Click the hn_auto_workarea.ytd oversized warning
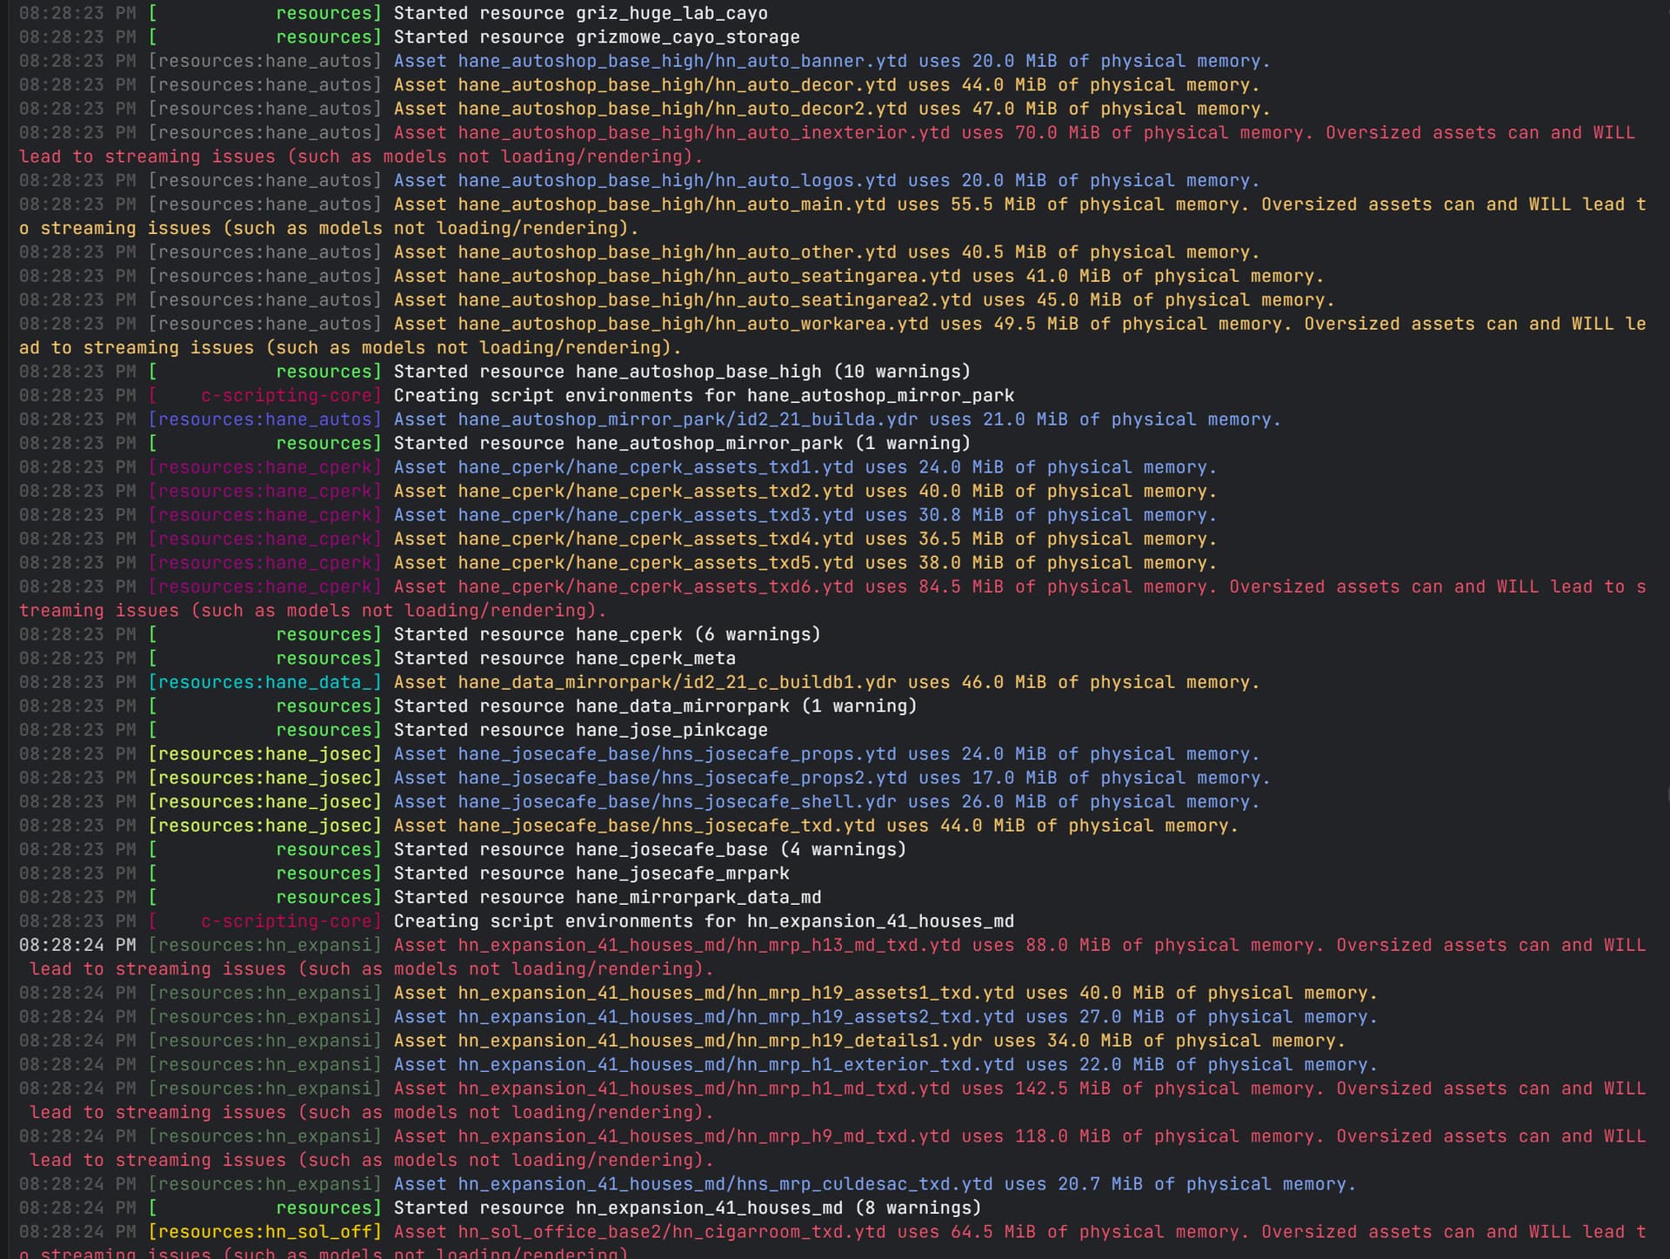 pos(832,336)
